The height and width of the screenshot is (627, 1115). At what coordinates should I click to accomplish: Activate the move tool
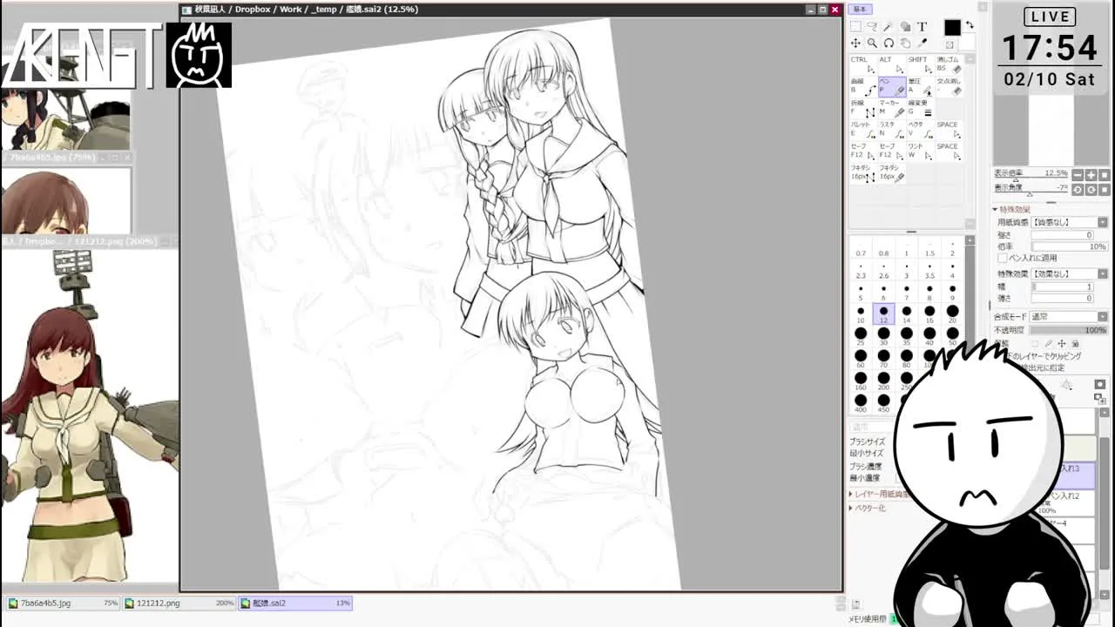855,44
